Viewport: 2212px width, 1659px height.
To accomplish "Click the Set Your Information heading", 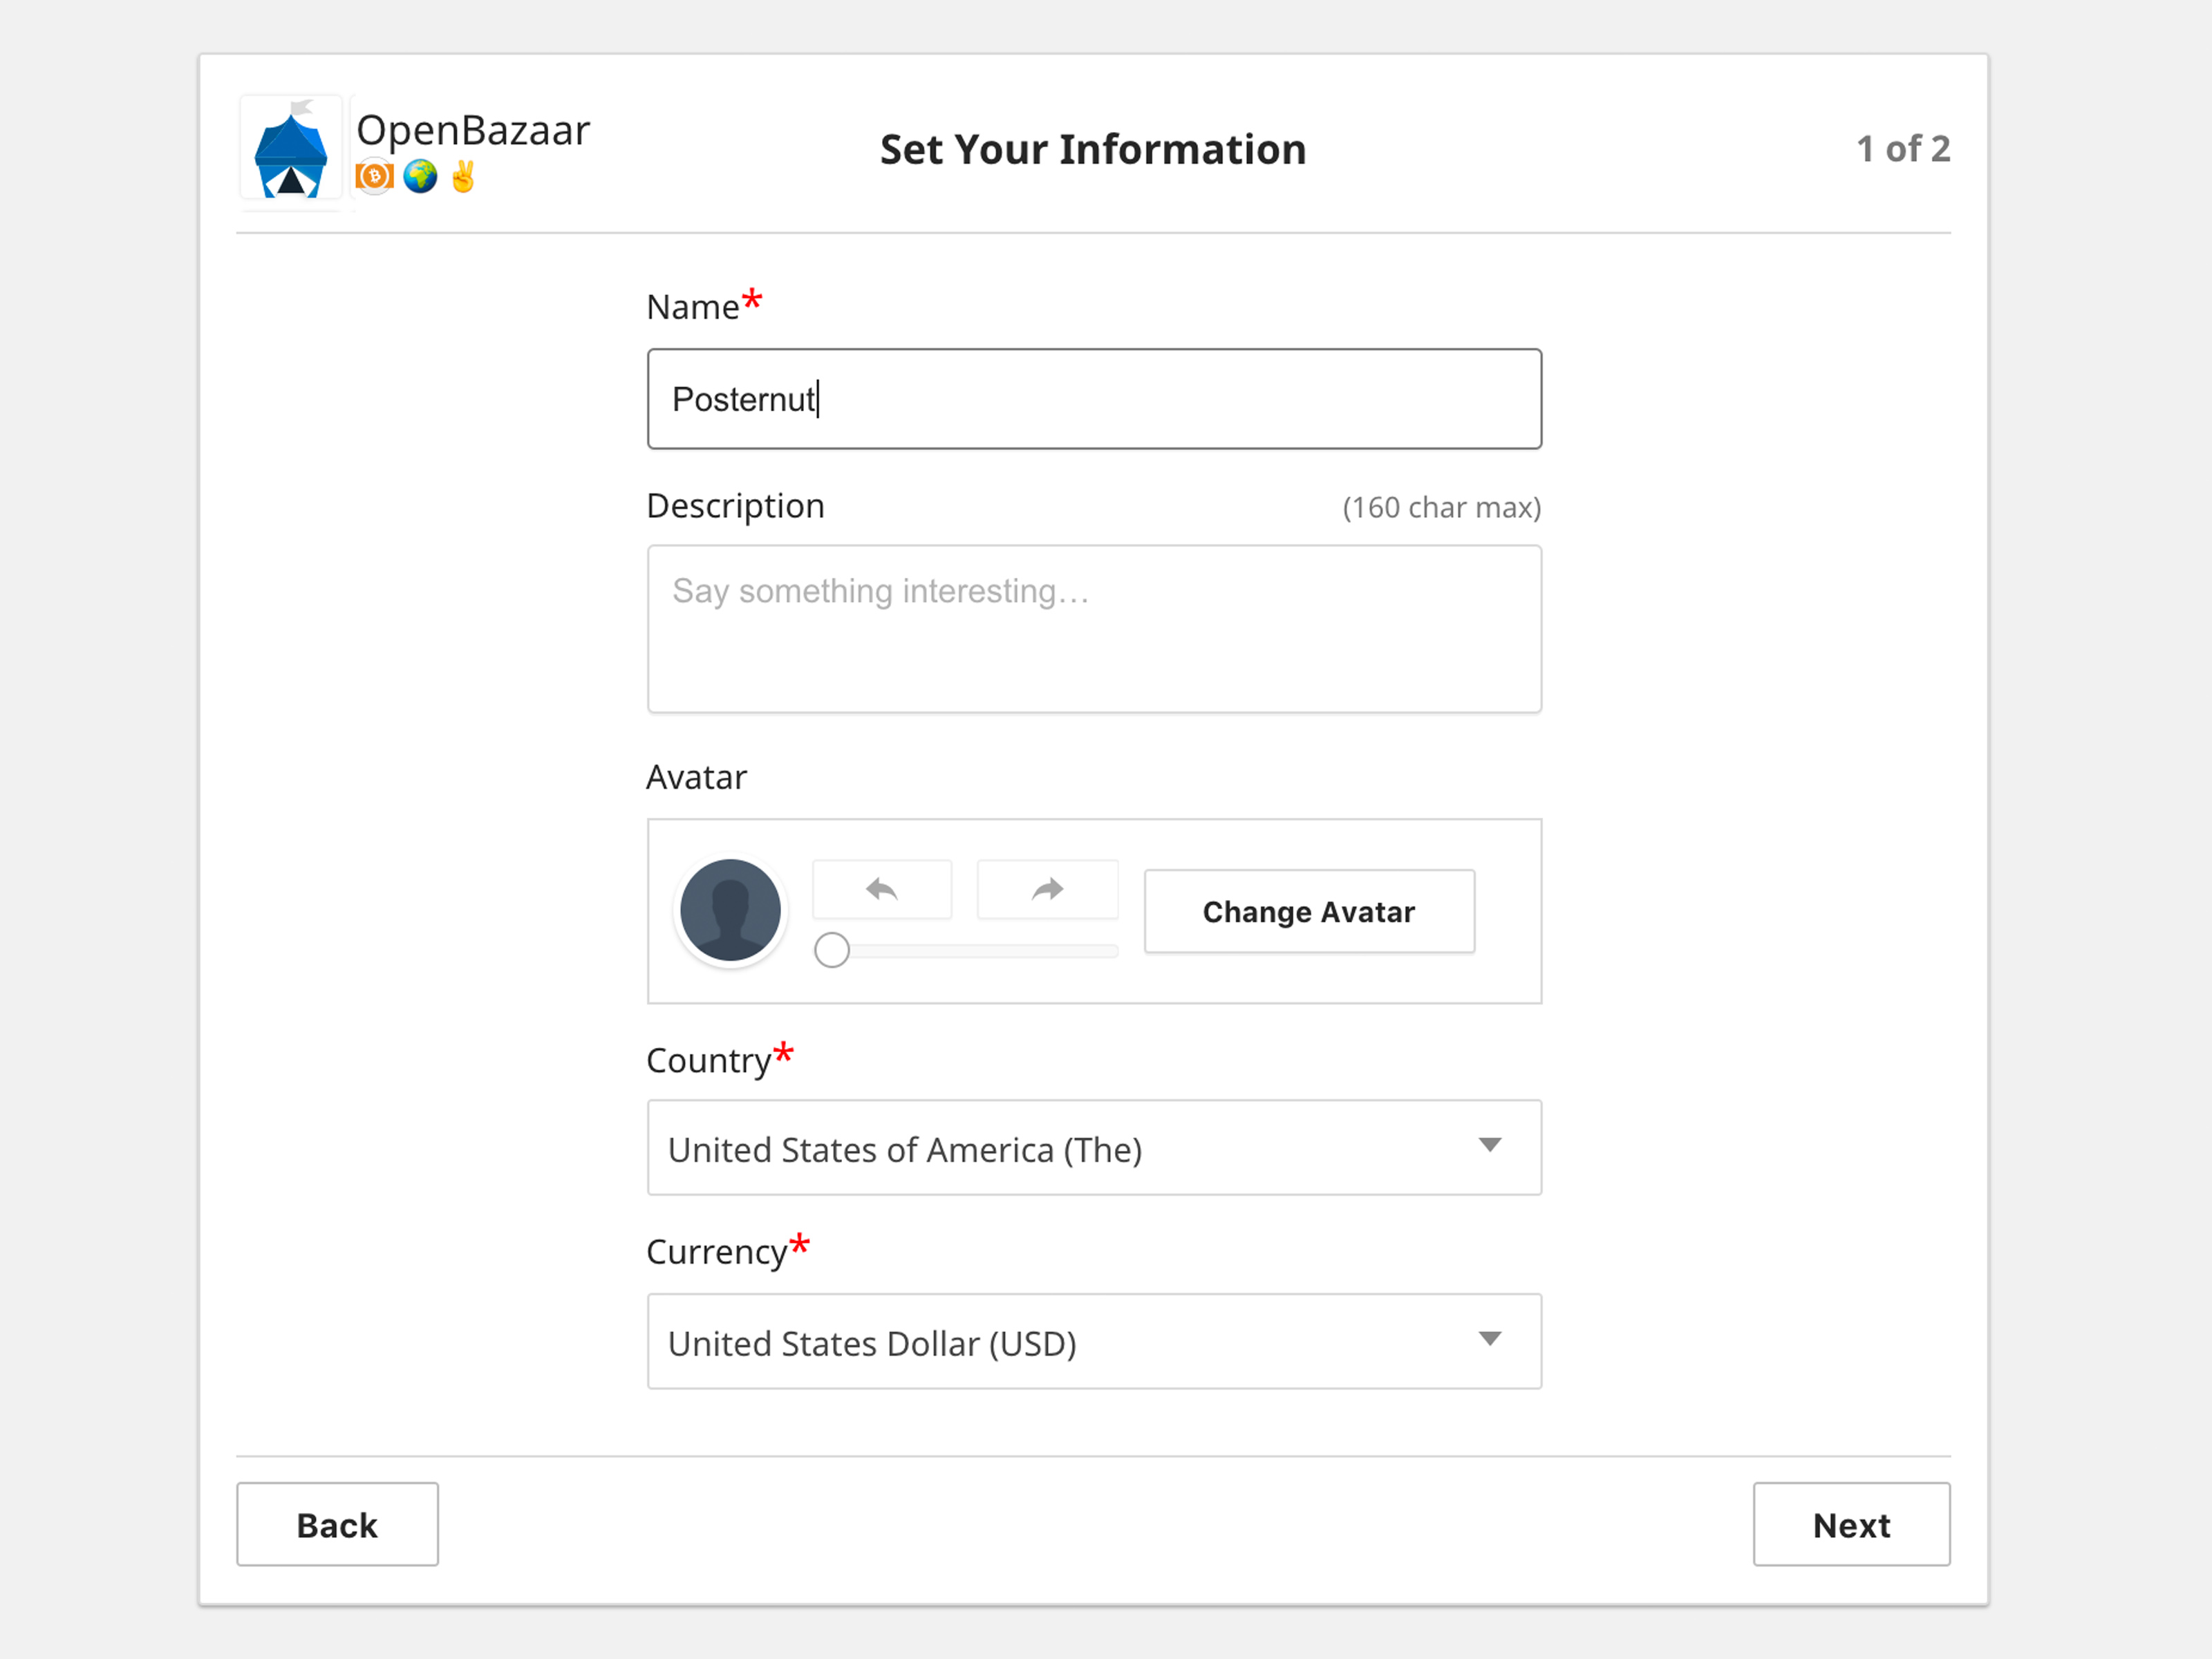I will coord(1093,150).
